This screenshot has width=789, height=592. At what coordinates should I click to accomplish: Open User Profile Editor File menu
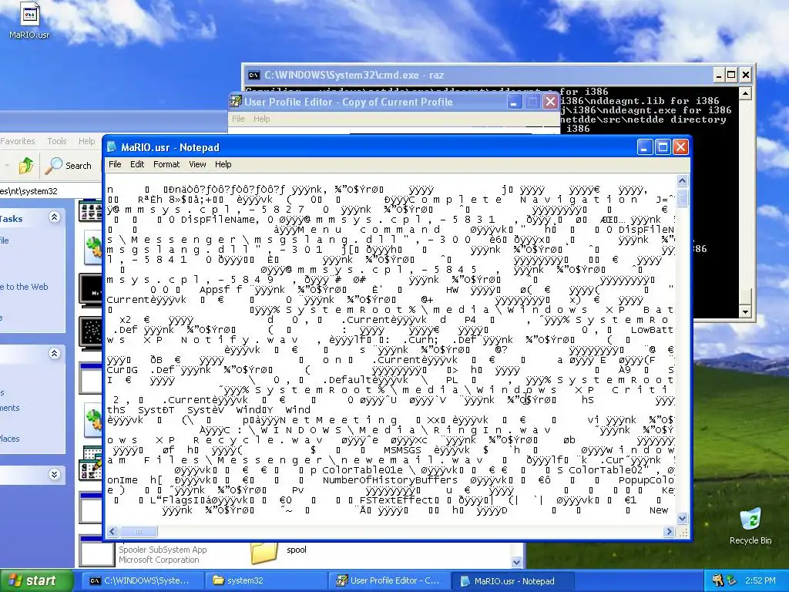238,119
